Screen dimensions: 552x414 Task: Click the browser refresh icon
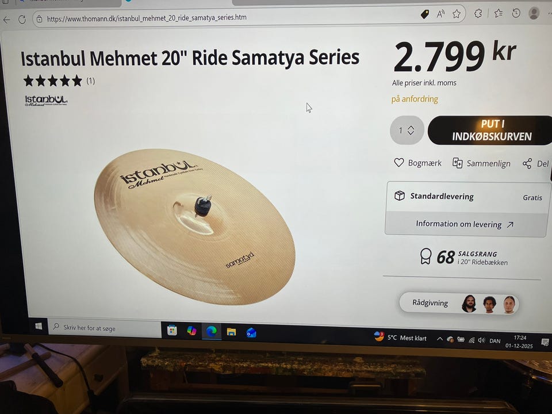click(x=22, y=20)
